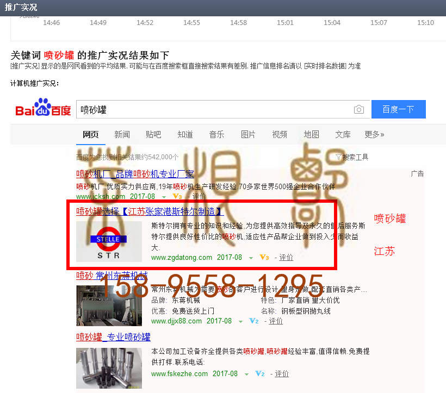Open the 喷砂罐_专业喷砂罐 result
The image size is (446, 393).
113,336
